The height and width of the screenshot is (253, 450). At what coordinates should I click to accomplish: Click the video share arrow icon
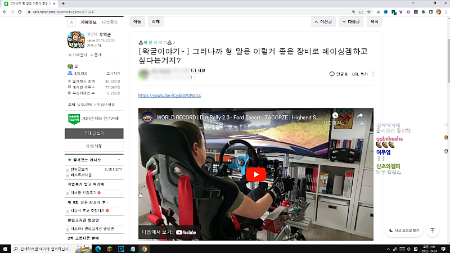360,115
